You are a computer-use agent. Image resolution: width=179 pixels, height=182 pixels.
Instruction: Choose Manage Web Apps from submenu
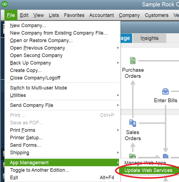145,163
